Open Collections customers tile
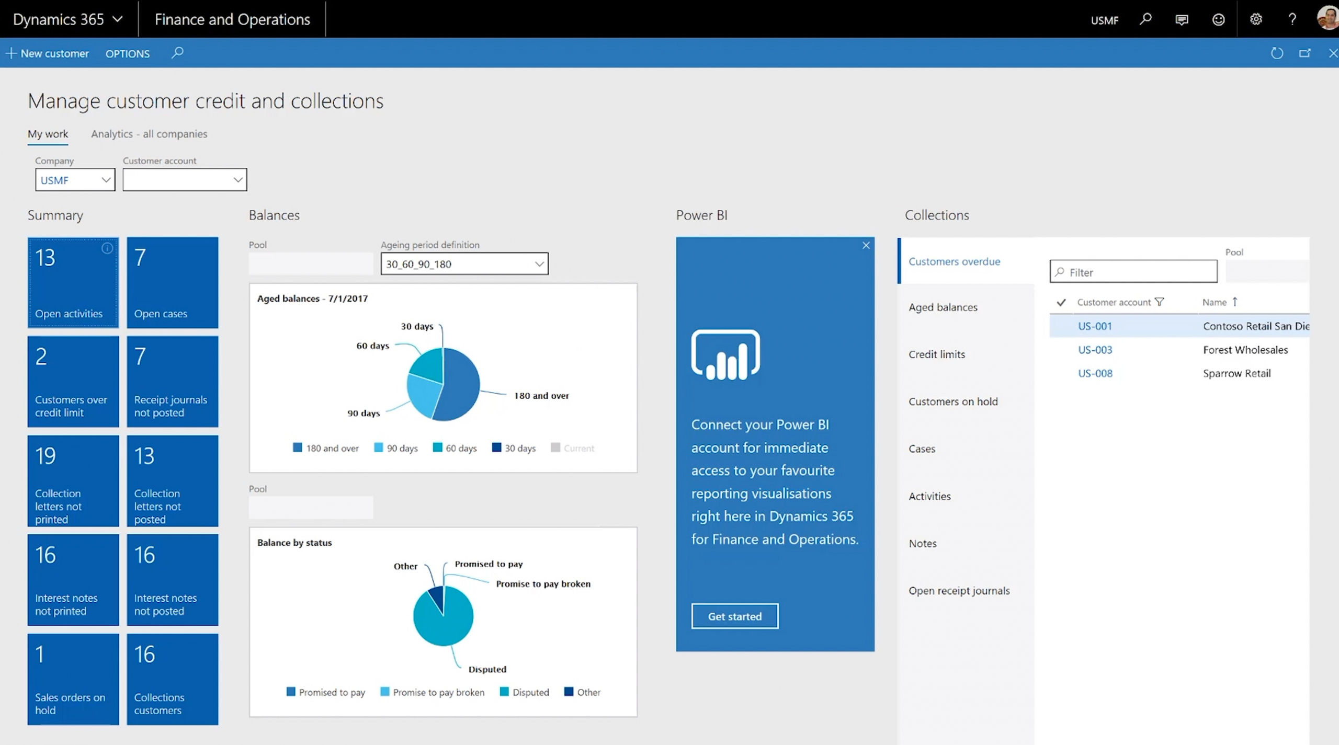Screen dimensions: 1339x745 click(x=172, y=679)
